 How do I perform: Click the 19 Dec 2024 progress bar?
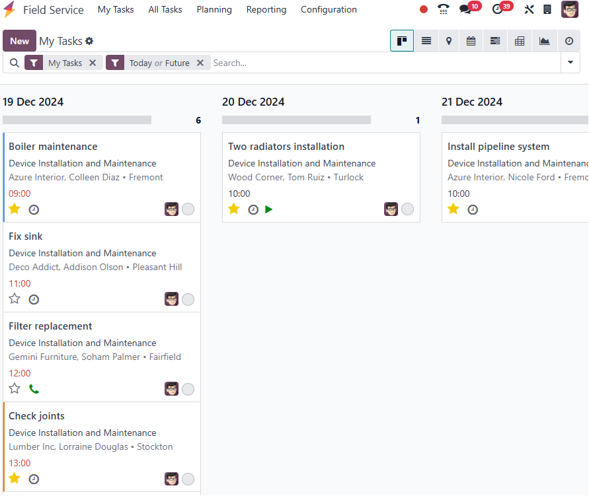[x=77, y=120]
